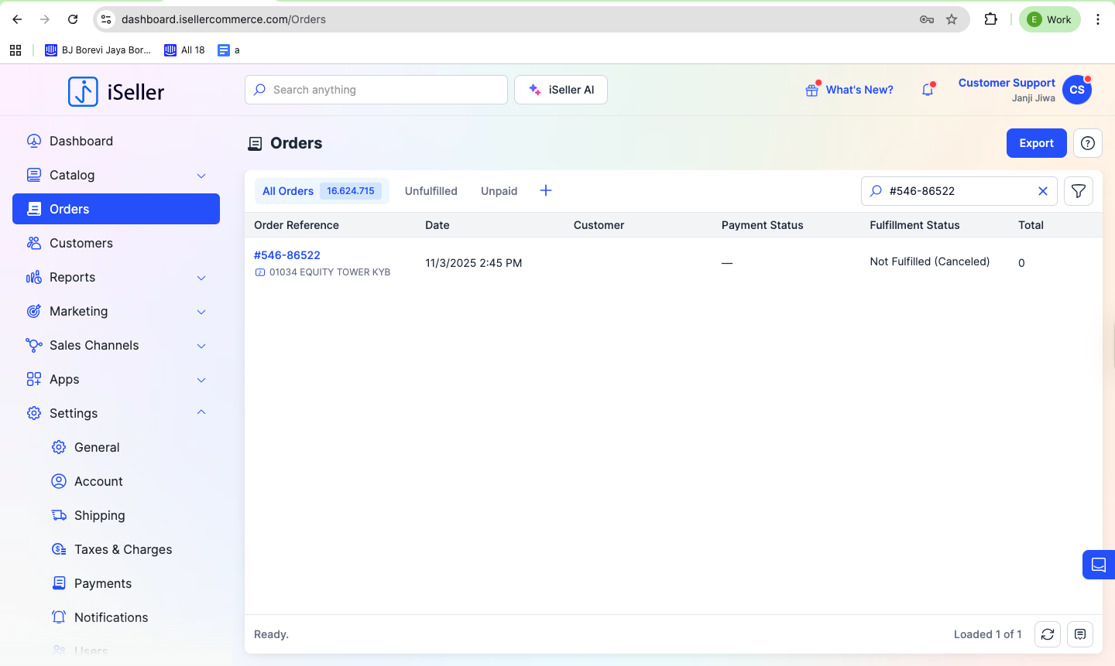Refresh the orders list
The width and height of the screenshot is (1115, 666).
click(1048, 634)
